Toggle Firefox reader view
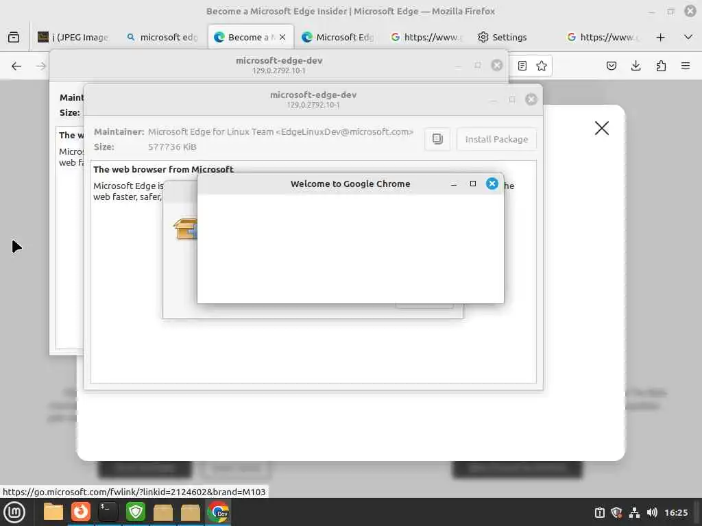The image size is (702, 526). pos(522,66)
